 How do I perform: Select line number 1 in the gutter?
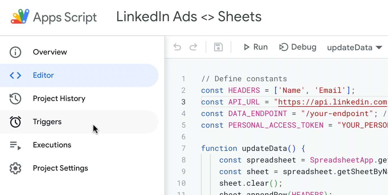pyautogui.click(x=184, y=79)
